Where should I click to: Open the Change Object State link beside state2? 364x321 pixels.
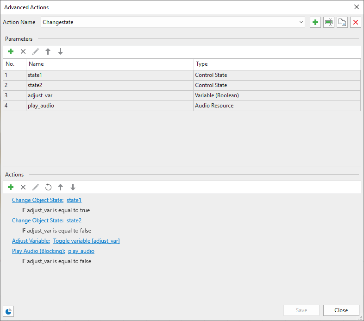(38, 220)
